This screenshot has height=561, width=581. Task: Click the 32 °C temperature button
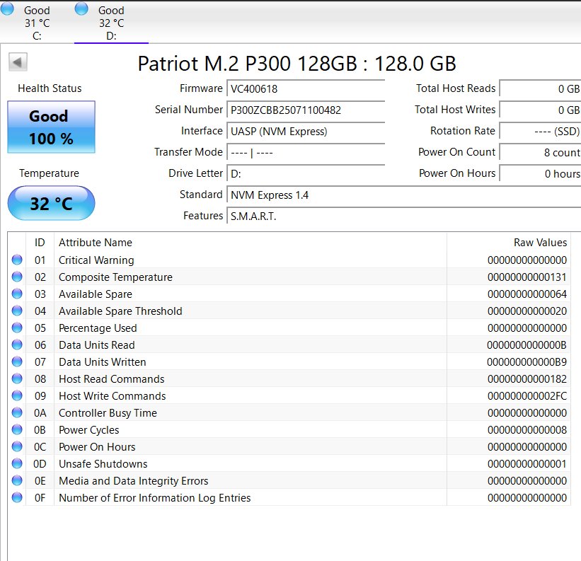(x=51, y=204)
